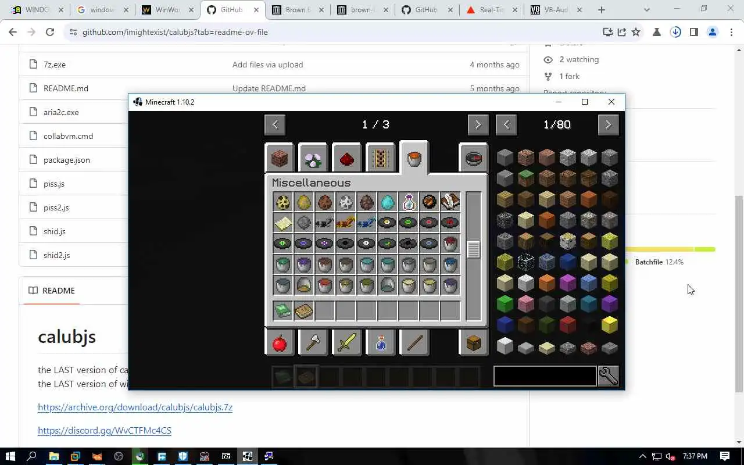Go to next JEI item page
The width and height of the screenshot is (744, 465).
608,124
